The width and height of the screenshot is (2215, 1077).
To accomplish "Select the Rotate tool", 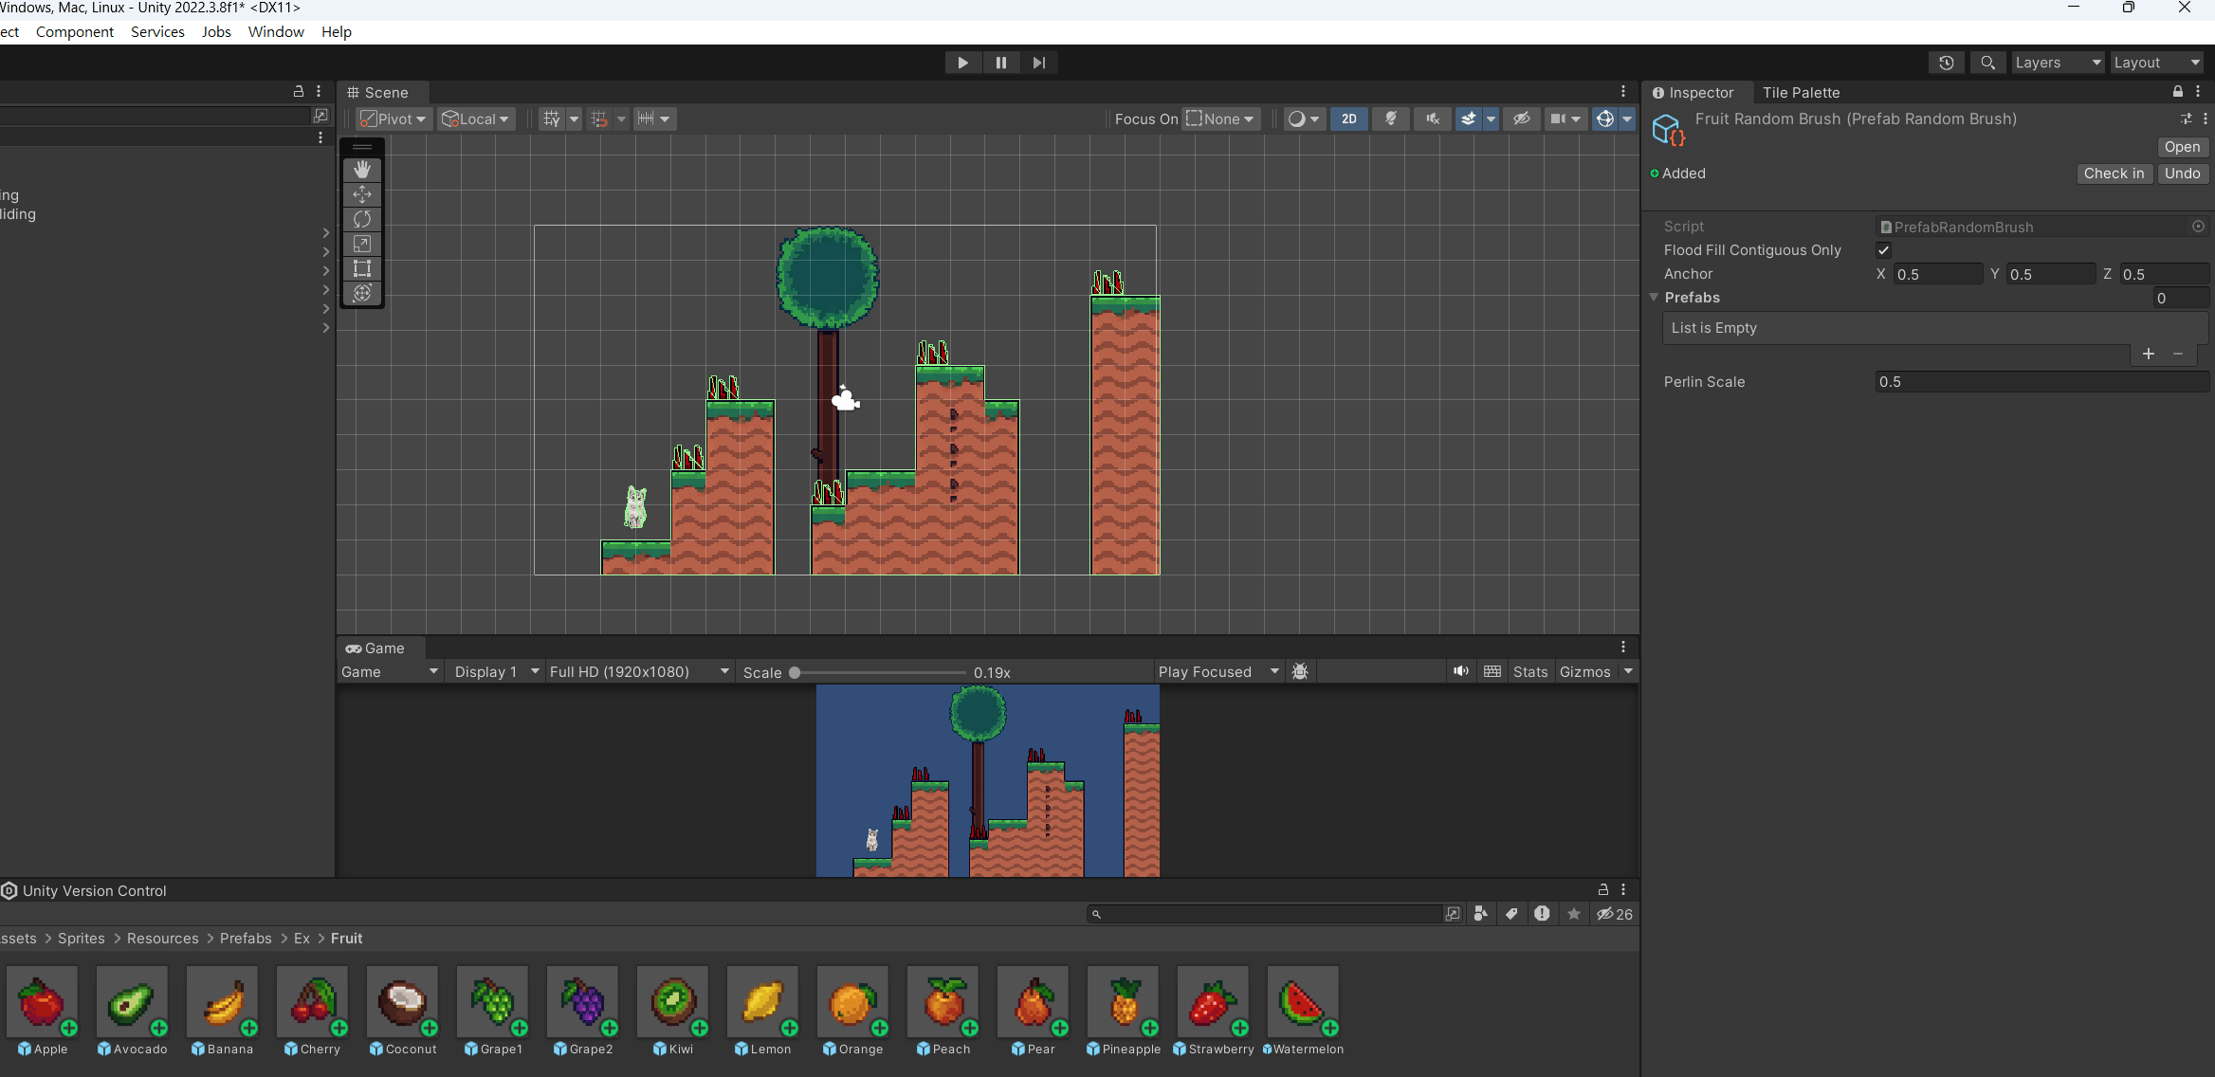I will click(361, 219).
